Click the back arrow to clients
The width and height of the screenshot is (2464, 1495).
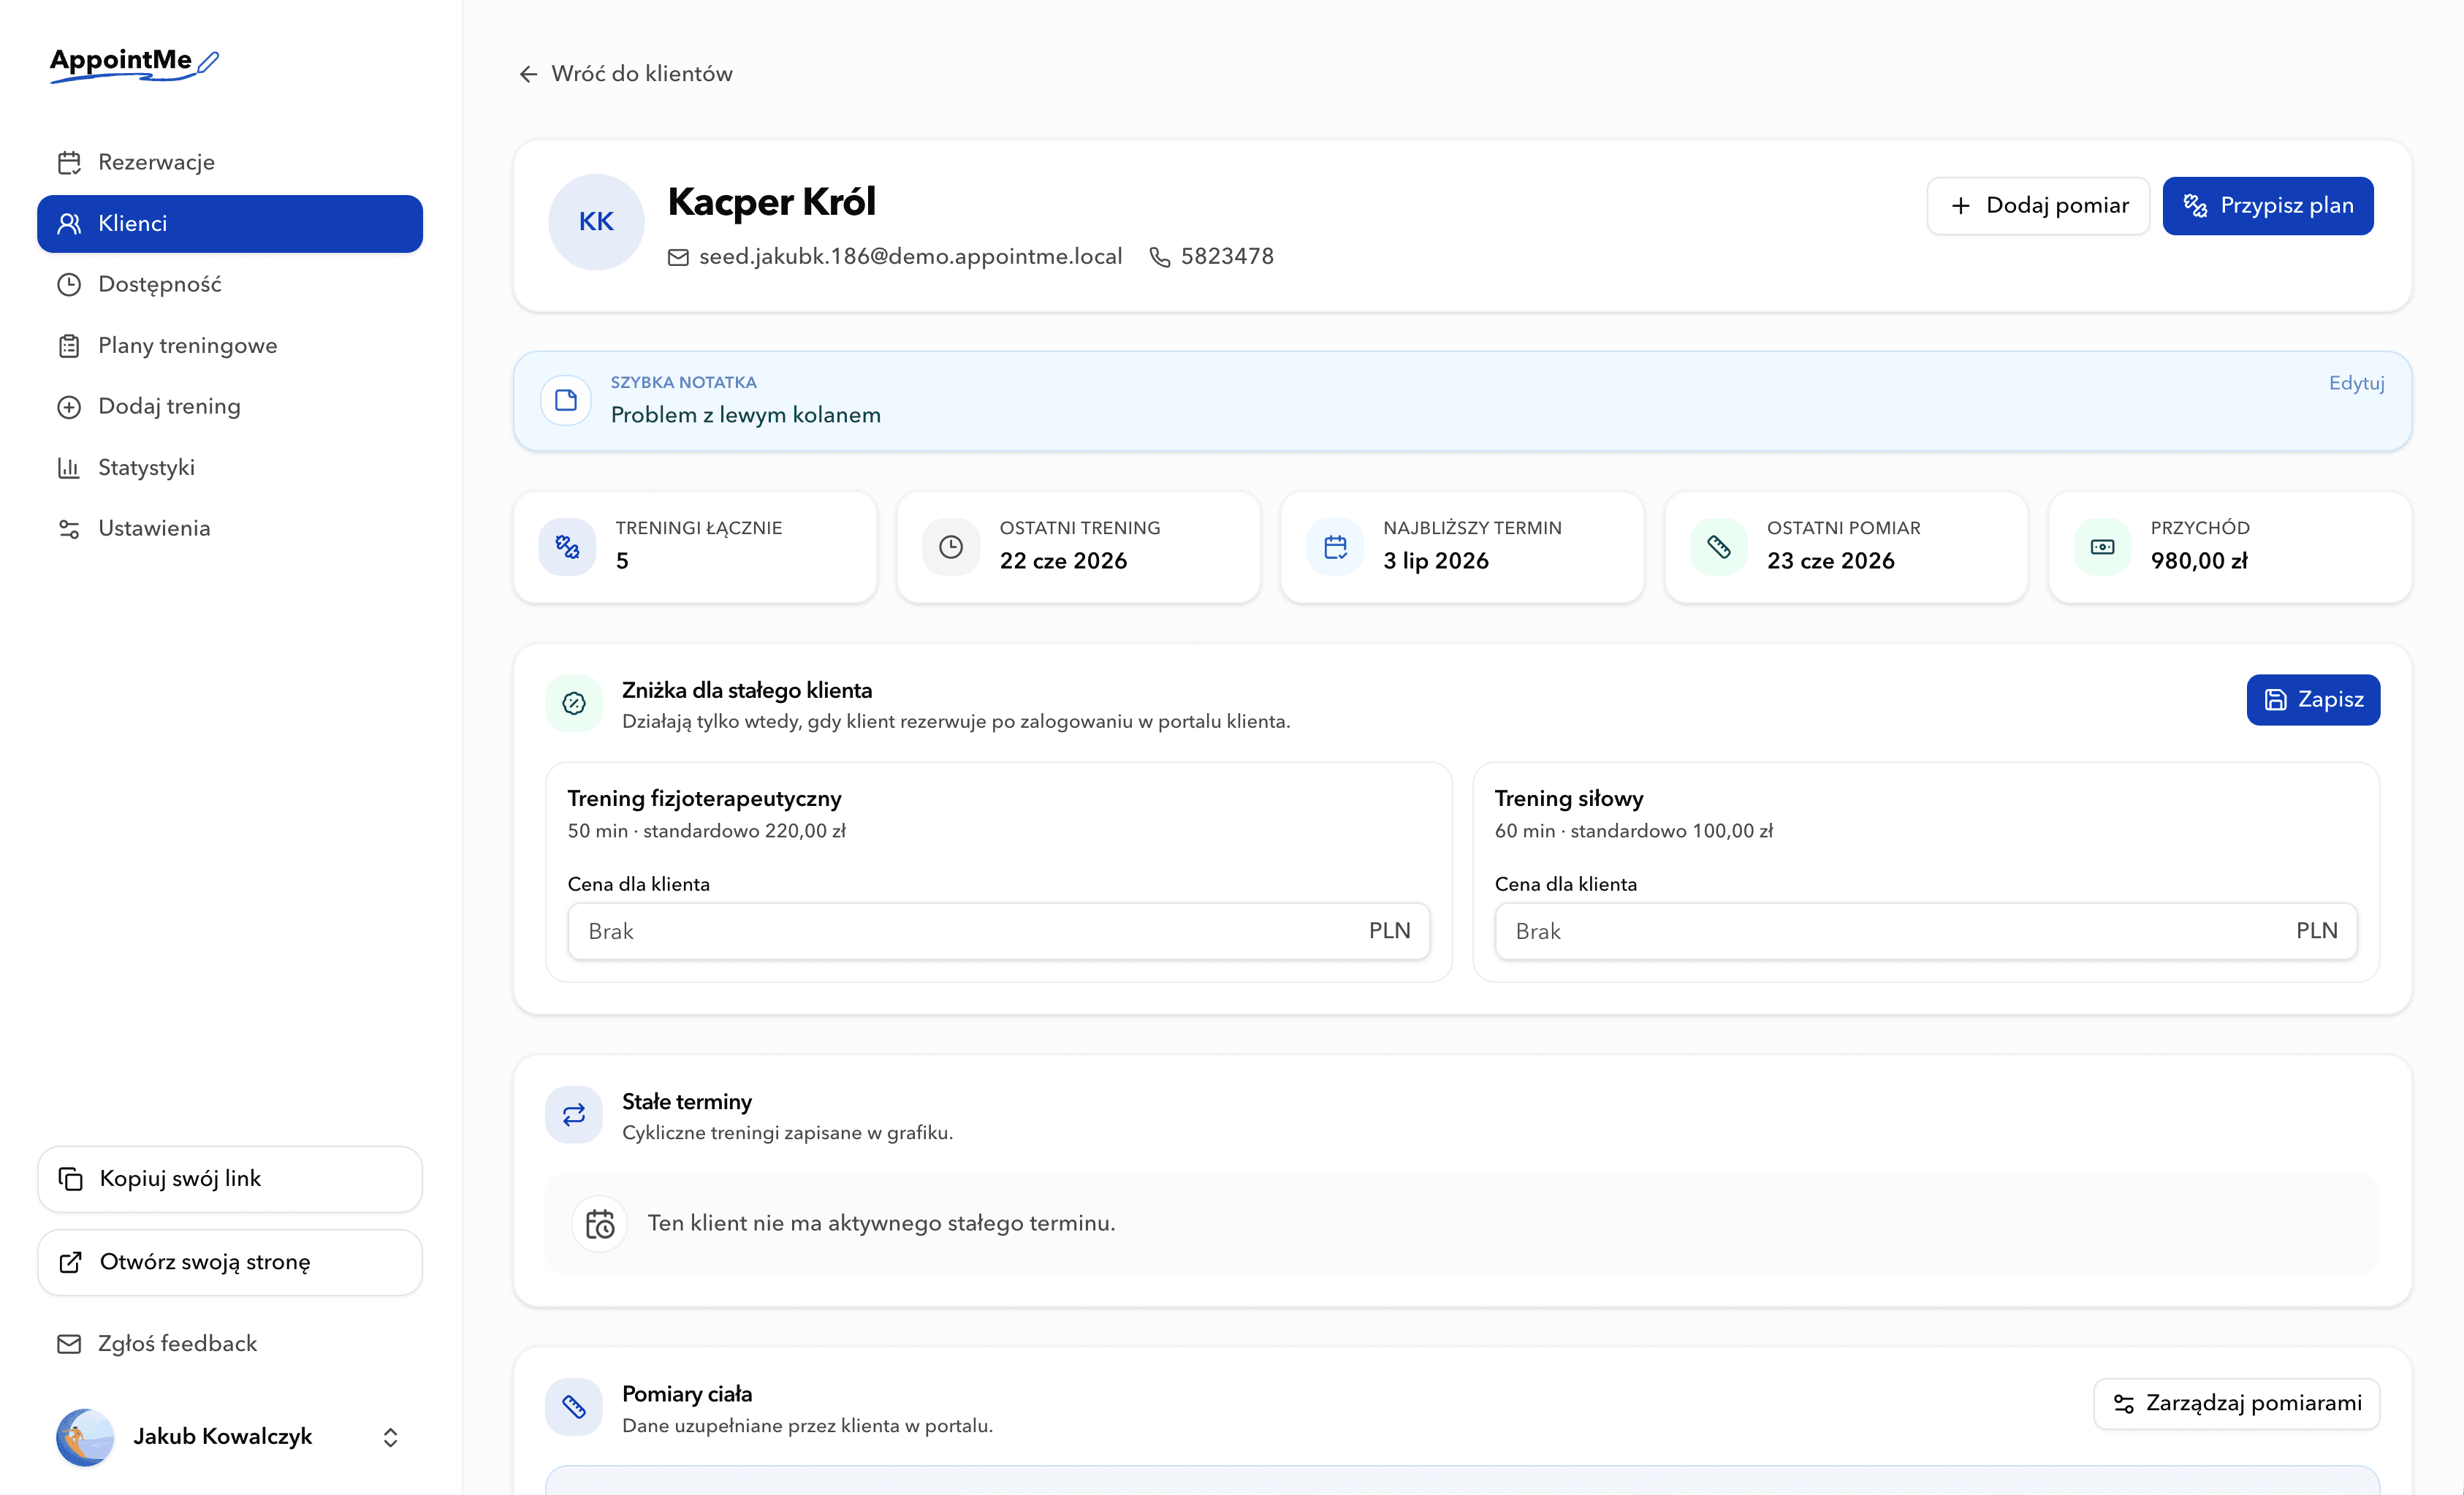click(528, 74)
